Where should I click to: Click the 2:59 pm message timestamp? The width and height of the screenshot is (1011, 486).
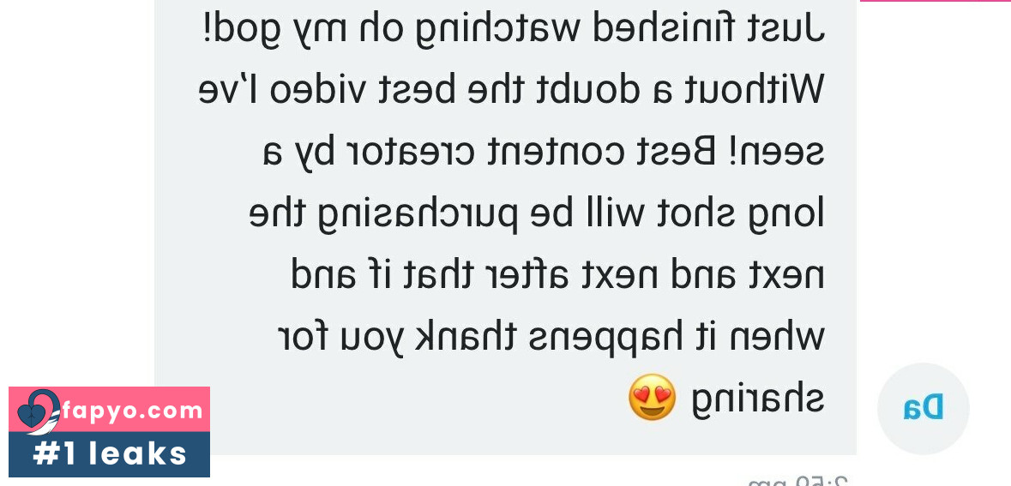click(x=797, y=481)
